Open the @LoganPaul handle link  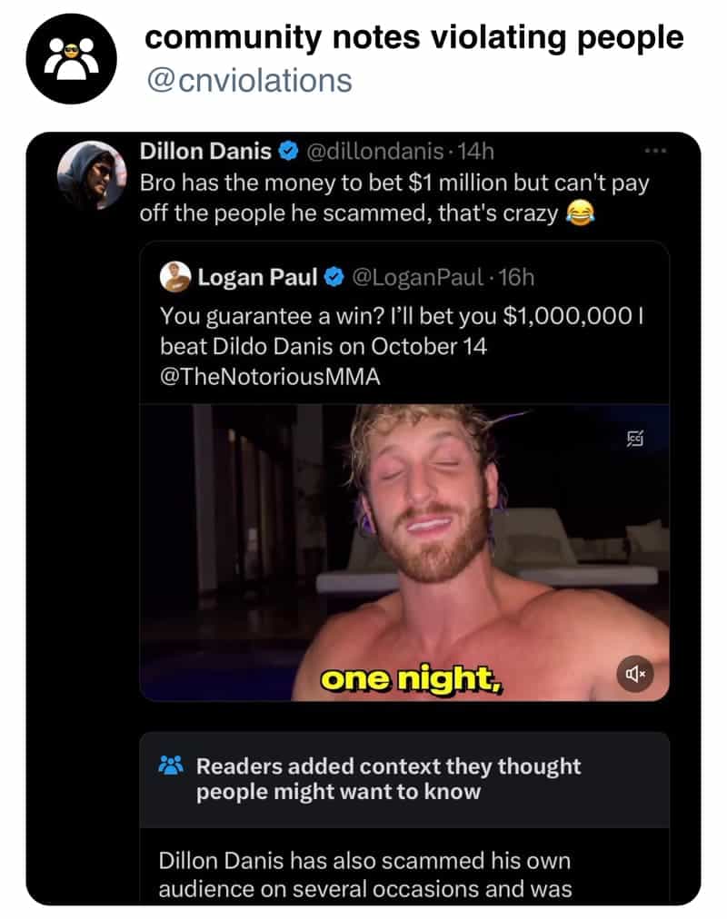click(417, 277)
